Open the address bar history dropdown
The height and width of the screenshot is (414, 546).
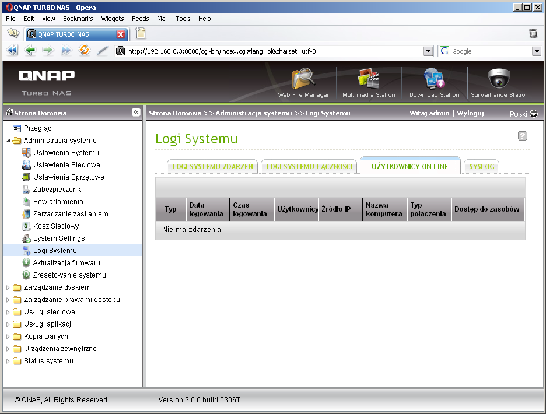pyautogui.click(x=428, y=51)
